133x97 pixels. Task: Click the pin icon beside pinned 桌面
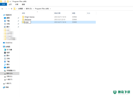pos(18,18)
